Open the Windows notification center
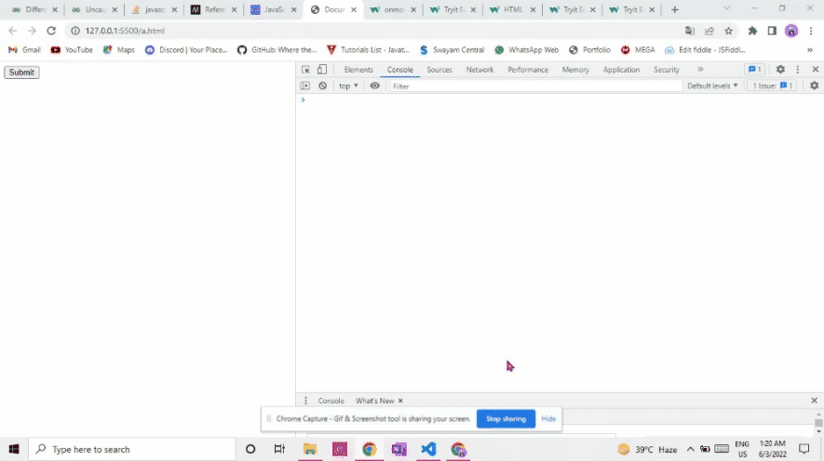824x461 pixels. tap(804, 449)
